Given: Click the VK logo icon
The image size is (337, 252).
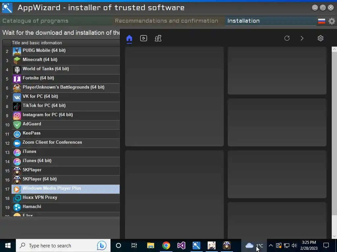Looking at the screenshot, I should (x=17, y=97).
